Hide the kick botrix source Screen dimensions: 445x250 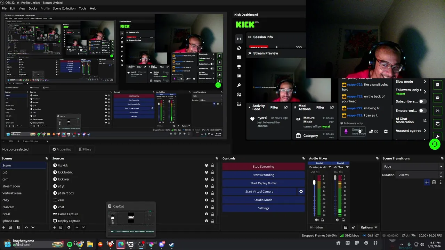[x=207, y=172]
